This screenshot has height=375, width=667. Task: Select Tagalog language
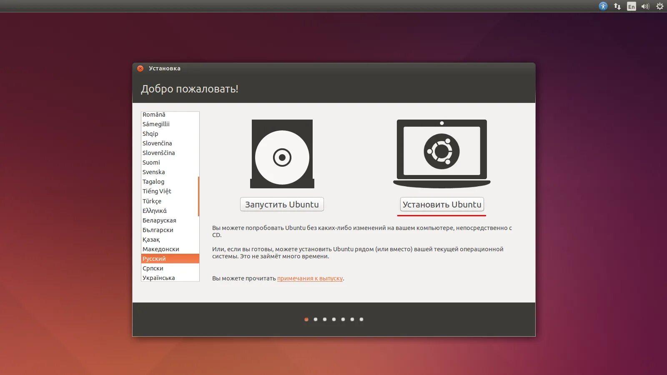pos(170,182)
